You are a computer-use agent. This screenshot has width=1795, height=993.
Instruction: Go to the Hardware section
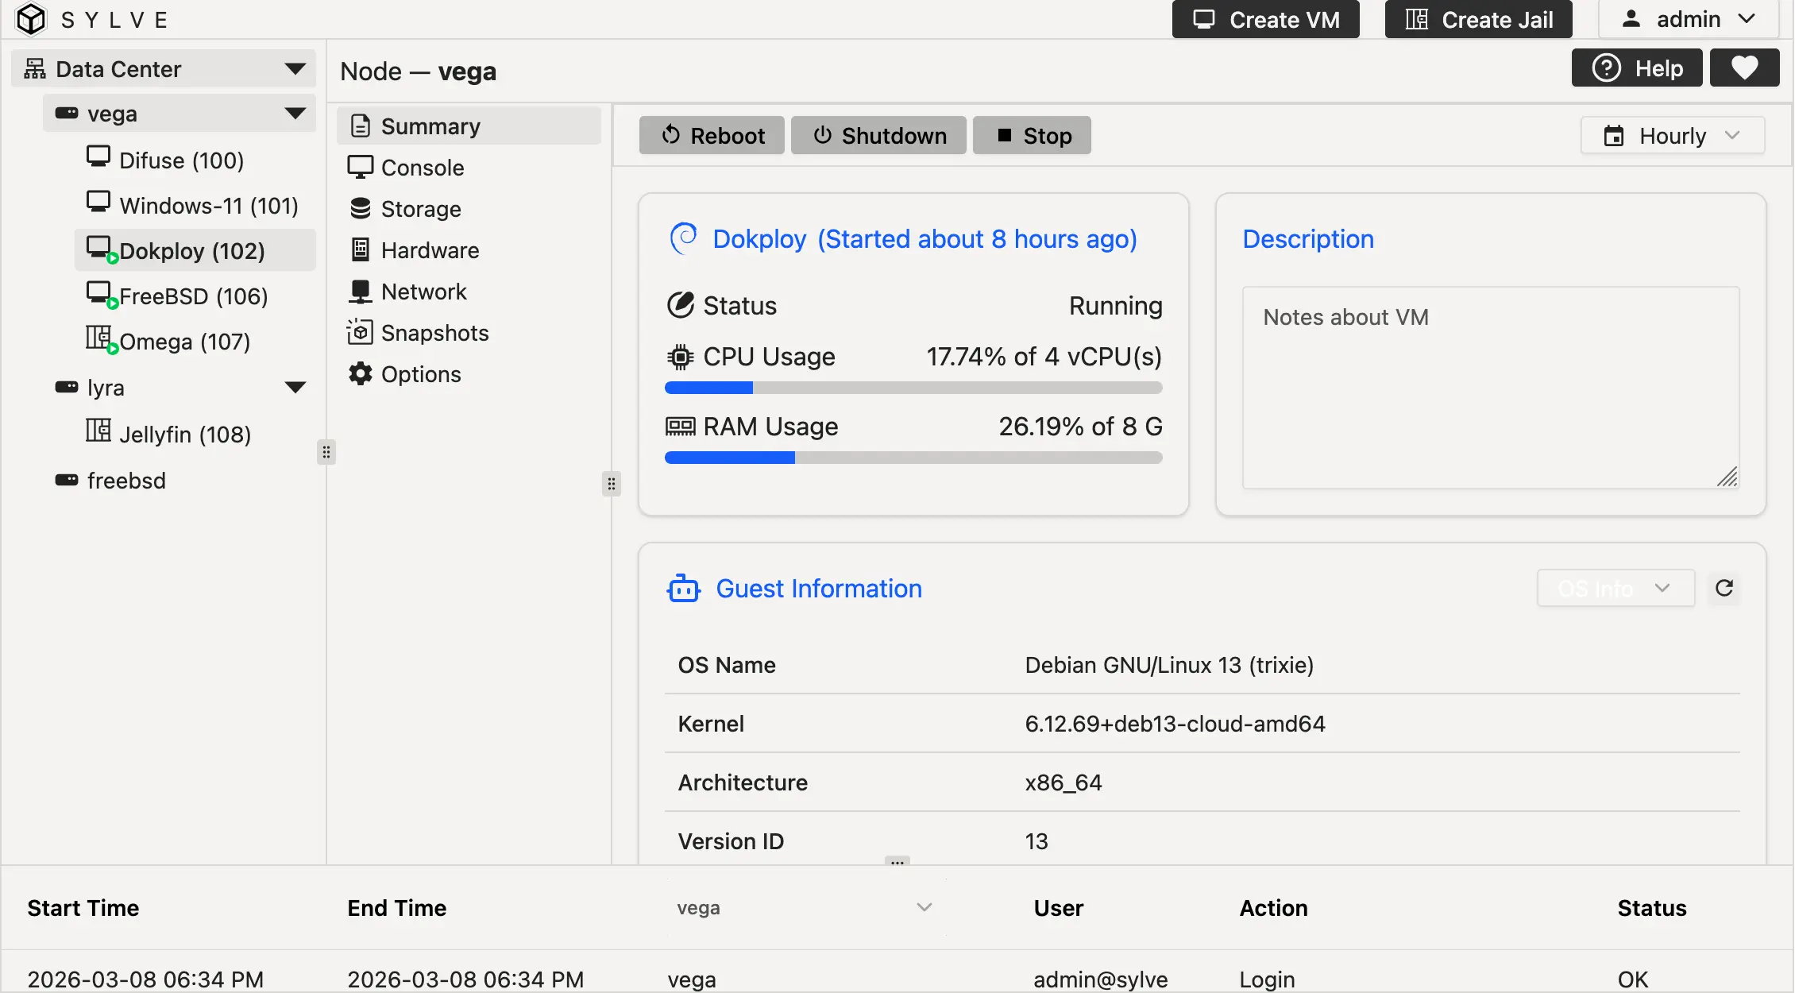[x=430, y=250]
